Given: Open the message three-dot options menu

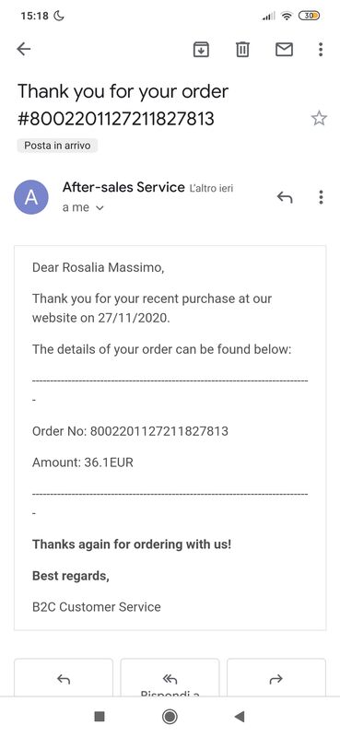Looking at the screenshot, I should coord(321,197).
